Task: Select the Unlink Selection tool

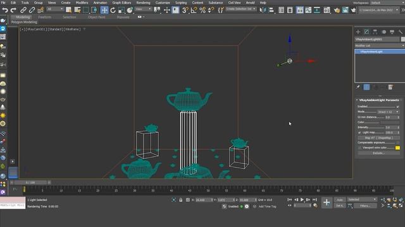Action: coord(32,10)
